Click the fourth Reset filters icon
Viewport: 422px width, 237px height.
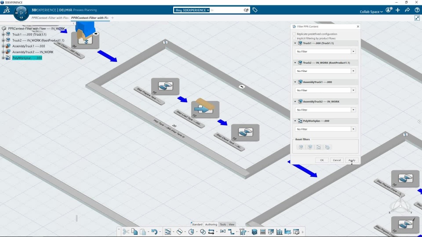click(327, 147)
